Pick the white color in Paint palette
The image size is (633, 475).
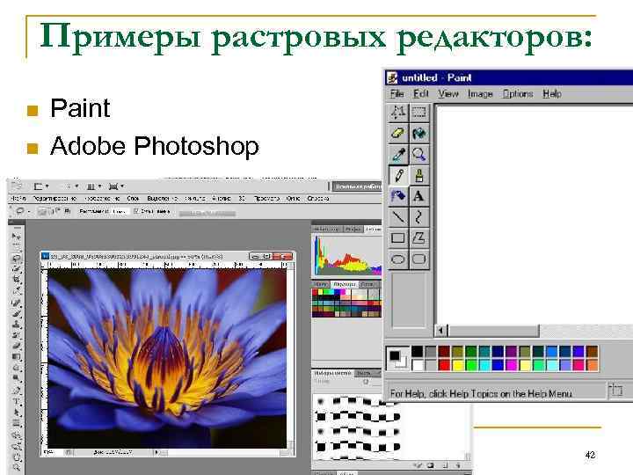417,365
